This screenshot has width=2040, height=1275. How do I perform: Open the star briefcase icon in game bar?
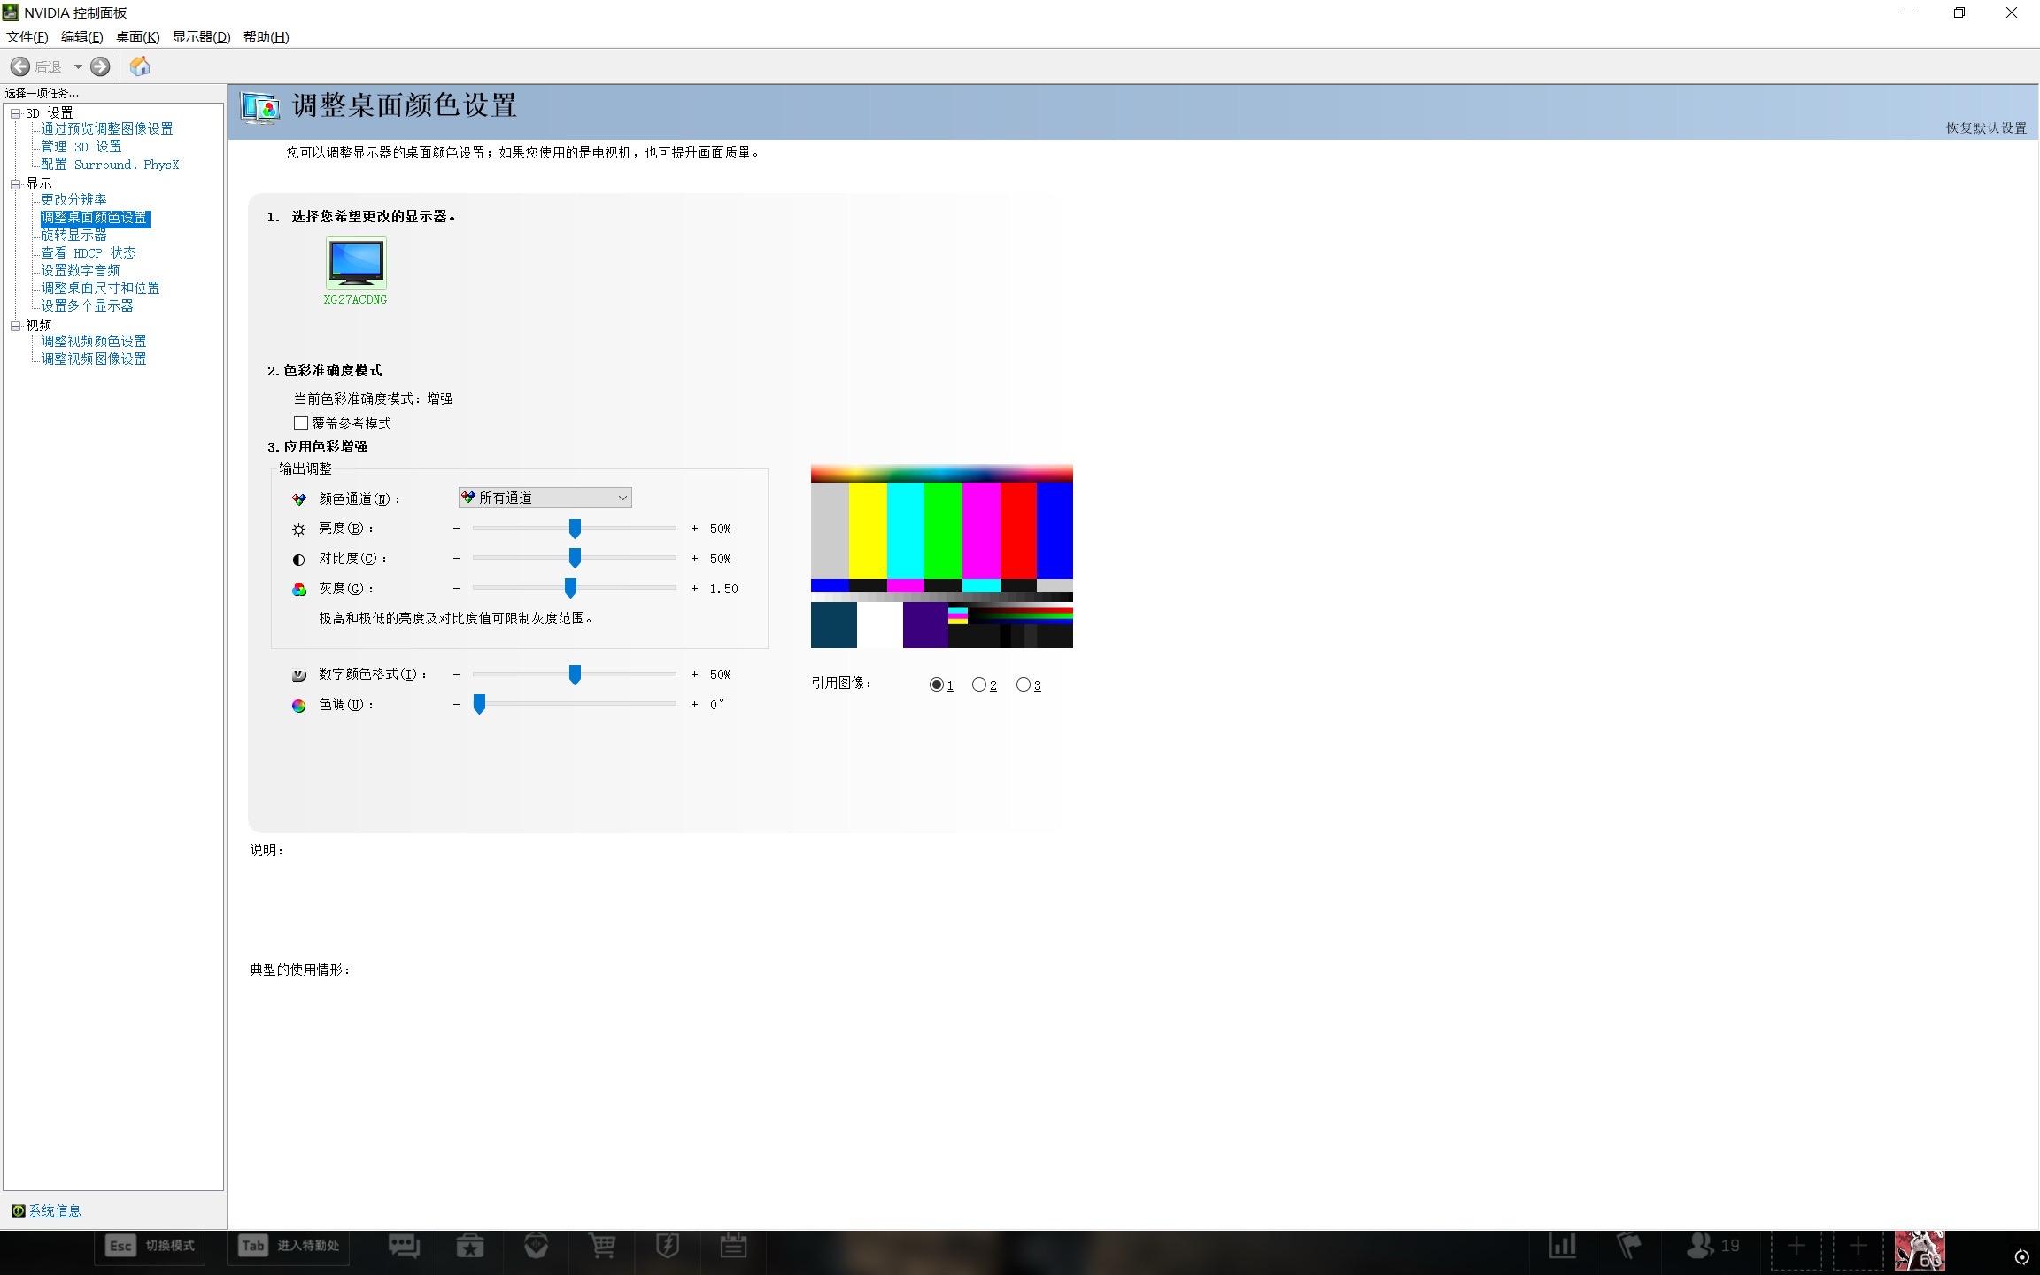point(470,1246)
